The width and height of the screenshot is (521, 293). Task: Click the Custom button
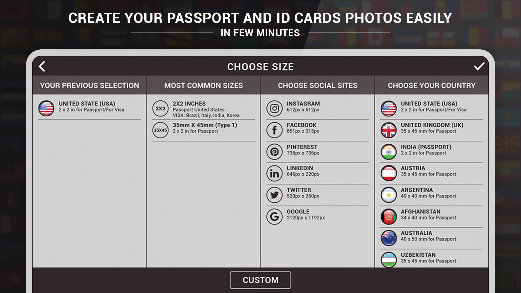pos(260,280)
